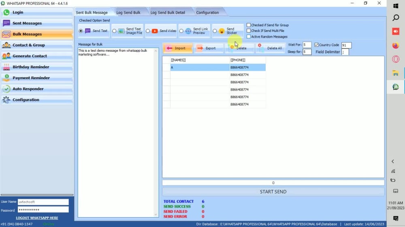Open the notification center icon
Viewport: 405px width, 227px height.
tap(396, 219)
